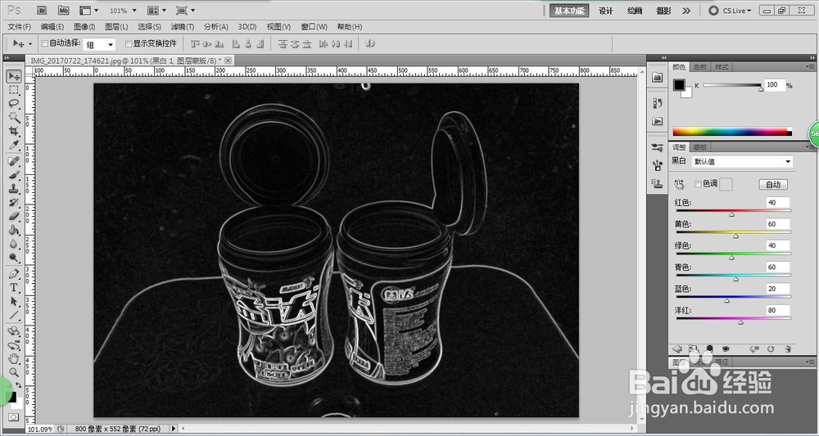Select the Lasso tool
This screenshot has width=819, height=436.
point(14,103)
